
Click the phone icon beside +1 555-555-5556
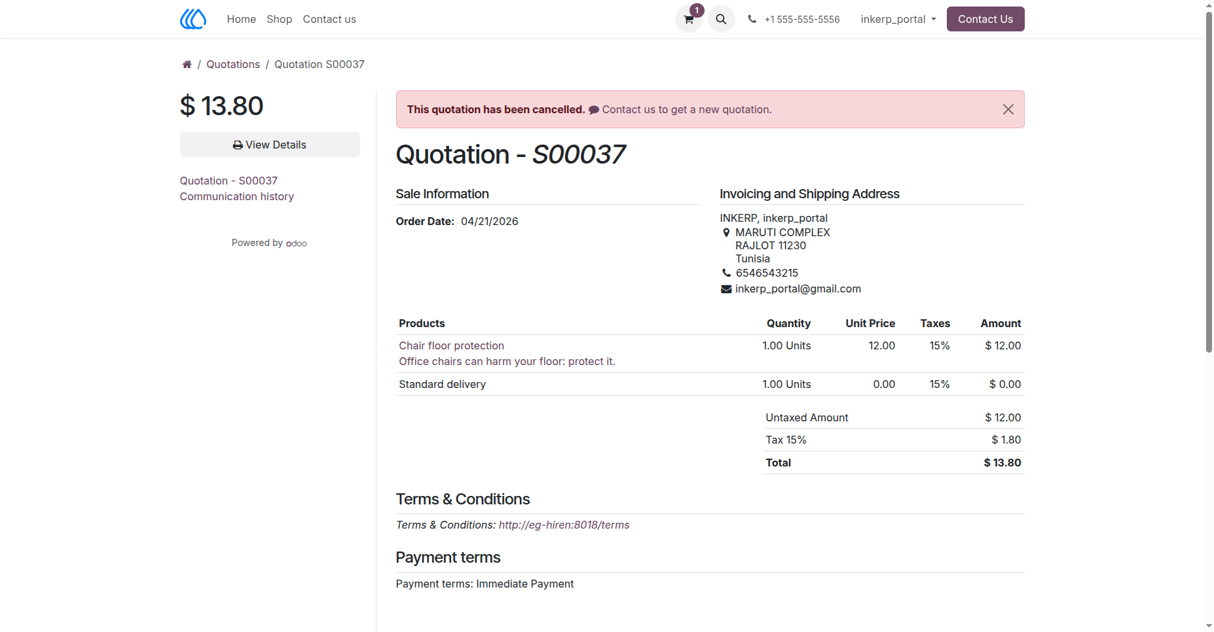[x=752, y=19]
